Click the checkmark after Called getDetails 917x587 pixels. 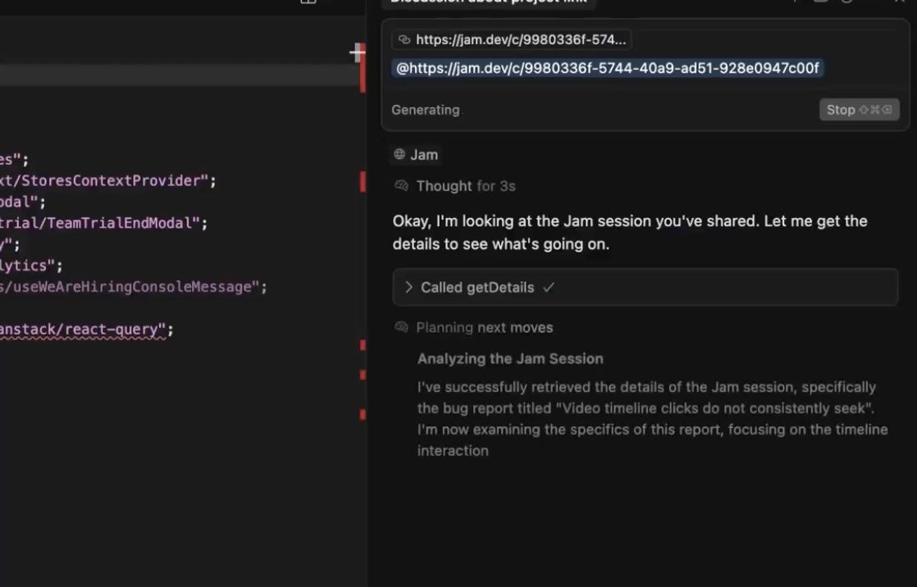pyautogui.click(x=549, y=287)
